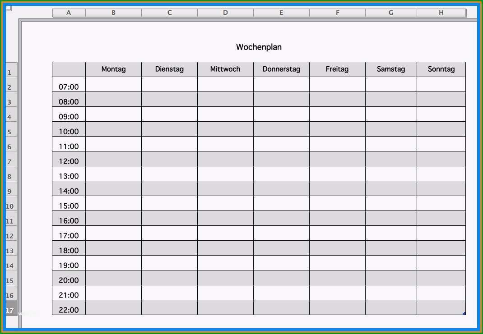483x334 pixels.
Task: Click the Montag cell at 07:00
Action: [x=113, y=84]
